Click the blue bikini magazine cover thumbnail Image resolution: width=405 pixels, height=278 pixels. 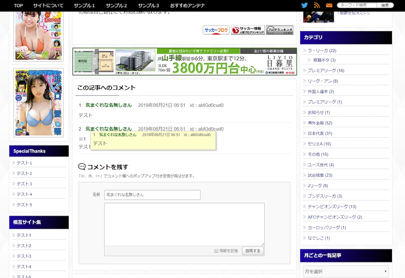(39, 103)
